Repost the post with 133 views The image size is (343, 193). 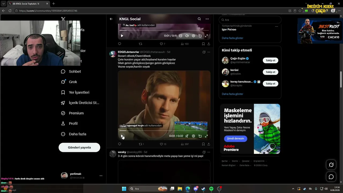click(x=140, y=44)
